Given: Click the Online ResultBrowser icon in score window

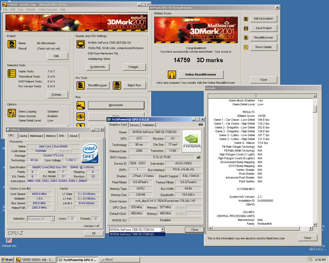Looking at the screenshot, I should (x=172, y=75).
